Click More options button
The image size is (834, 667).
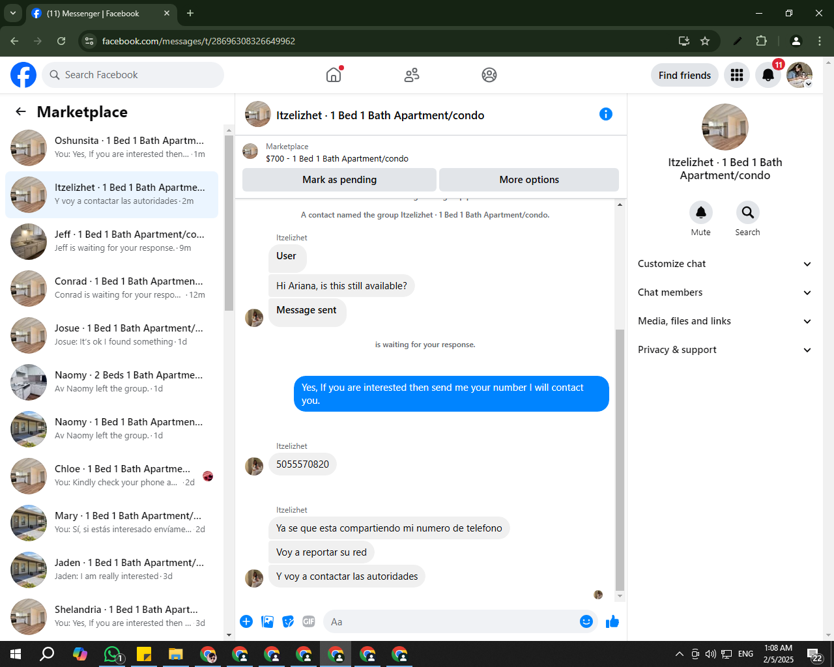tap(529, 180)
